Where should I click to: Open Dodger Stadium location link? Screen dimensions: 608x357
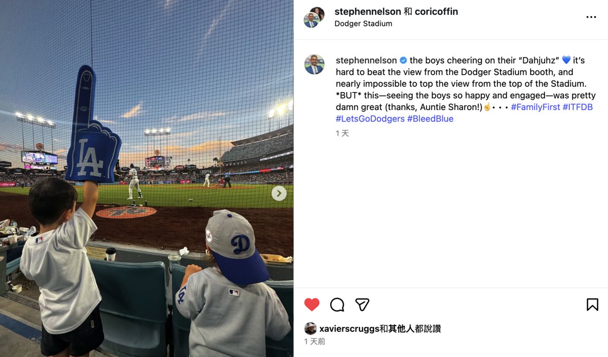point(363,24)
